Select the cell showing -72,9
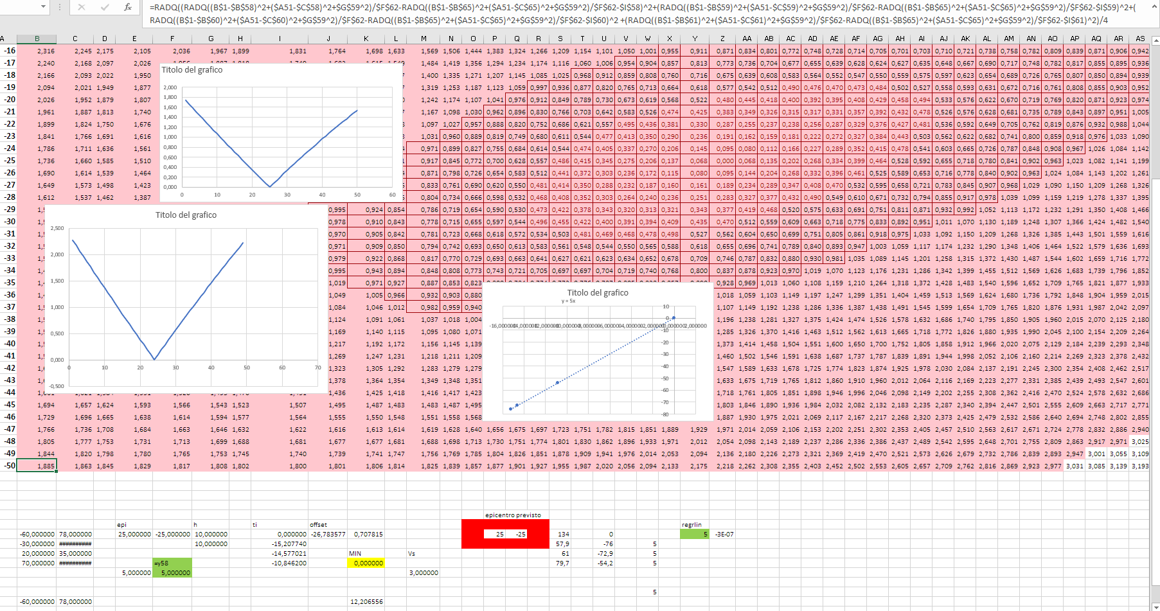 (604, 553)
